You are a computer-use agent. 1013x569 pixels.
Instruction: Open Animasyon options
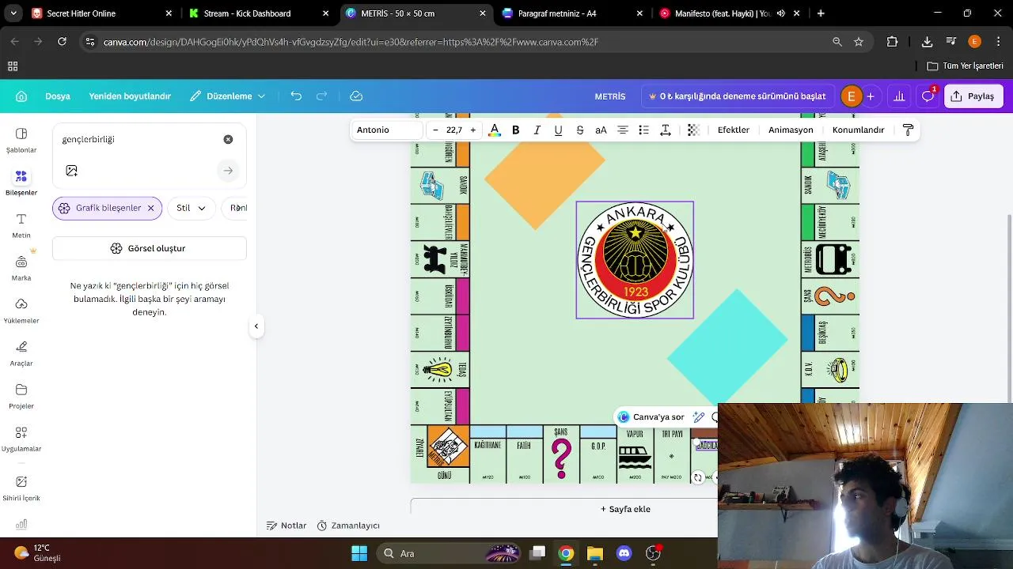(791, 130)
